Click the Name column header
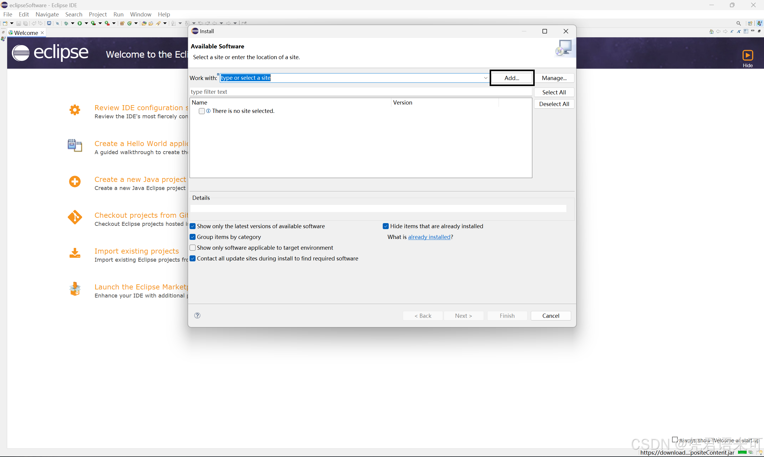Image resolution: width=764 pixels, height=457 pixels. (x=290, y=102)
